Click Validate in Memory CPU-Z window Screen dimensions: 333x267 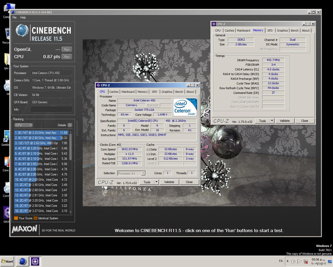[x=285, y=121]
